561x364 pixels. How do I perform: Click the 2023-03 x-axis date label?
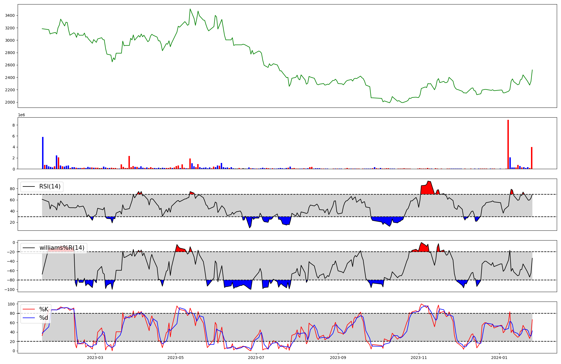[95, 358]
